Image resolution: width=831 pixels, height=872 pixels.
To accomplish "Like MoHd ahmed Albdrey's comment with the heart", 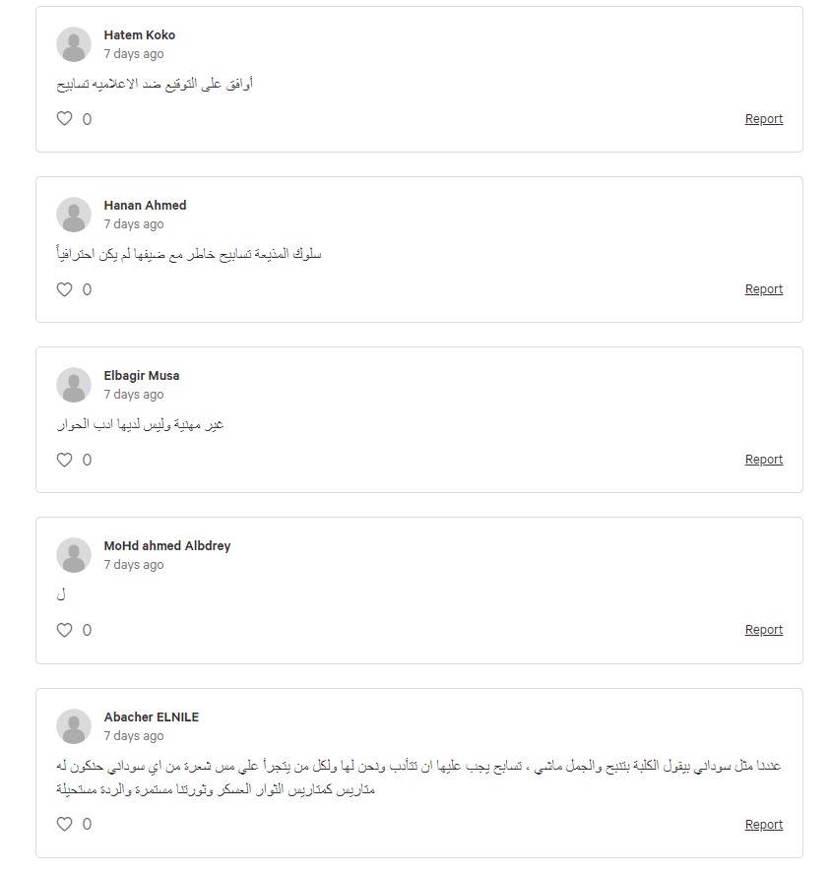I will click(65, 630).
